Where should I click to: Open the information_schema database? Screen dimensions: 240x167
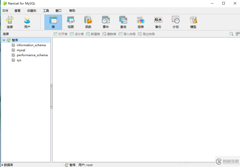point(31,45)
